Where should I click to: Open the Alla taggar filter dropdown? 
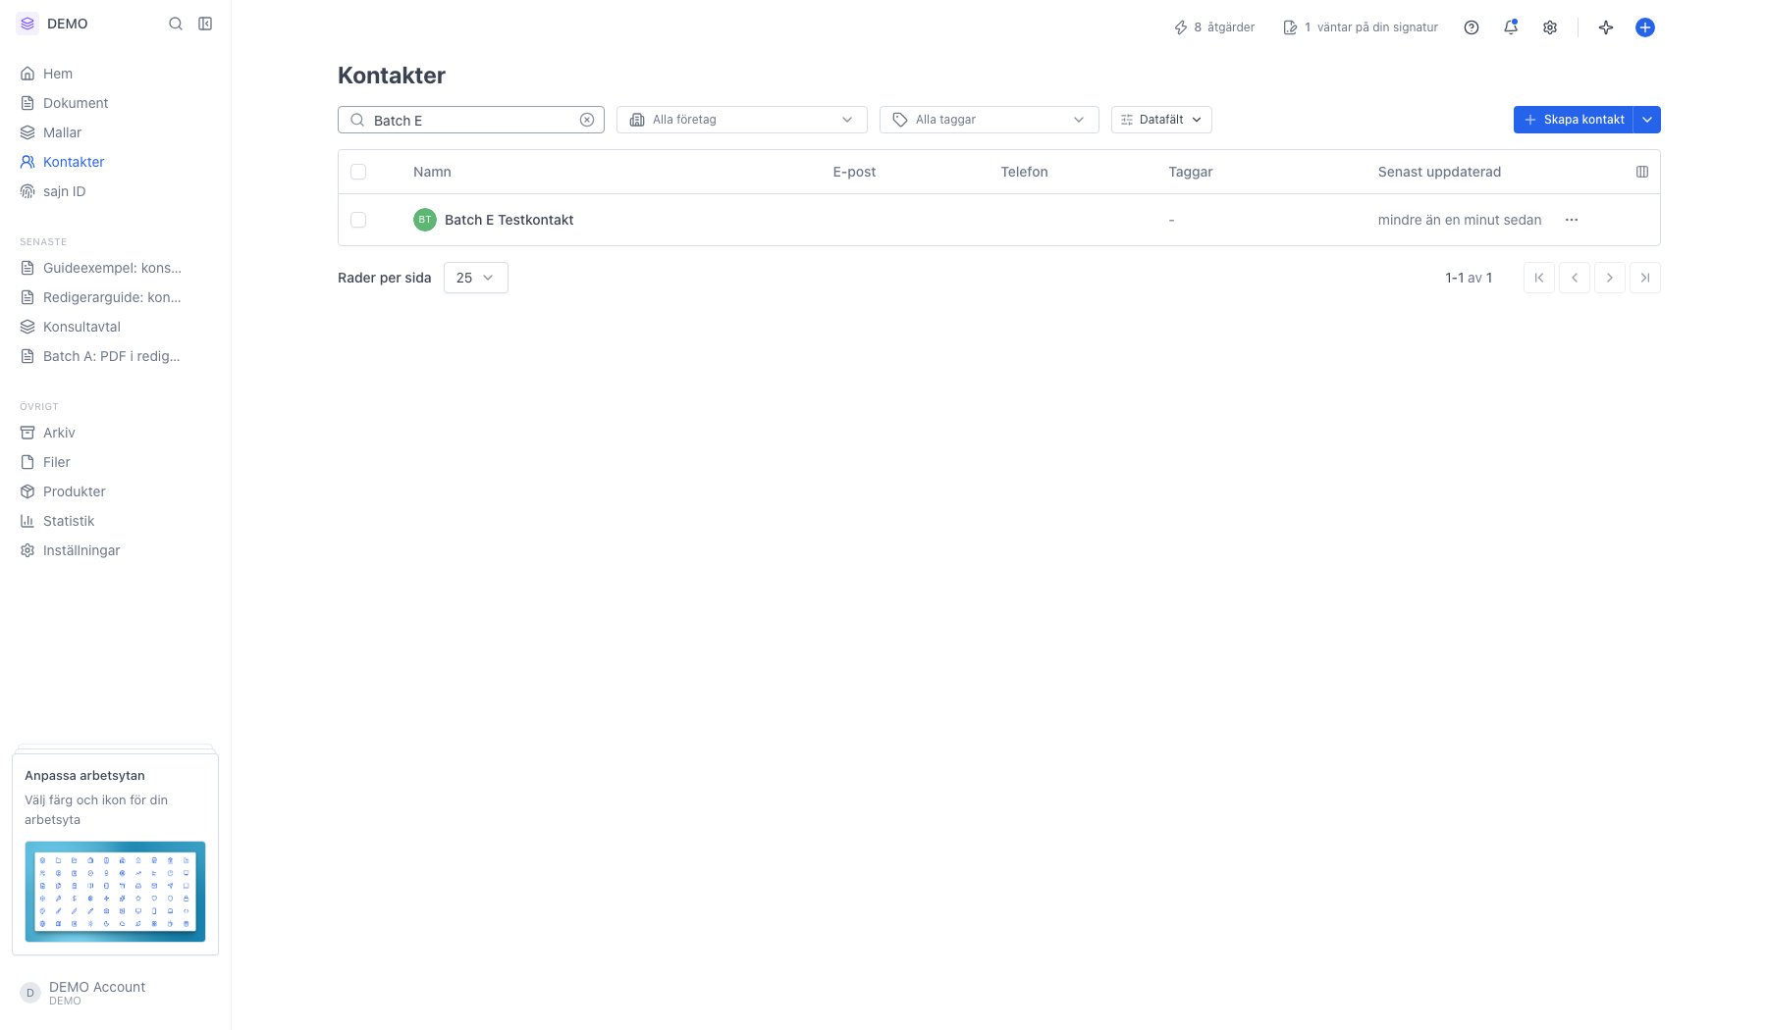point(990,120)
